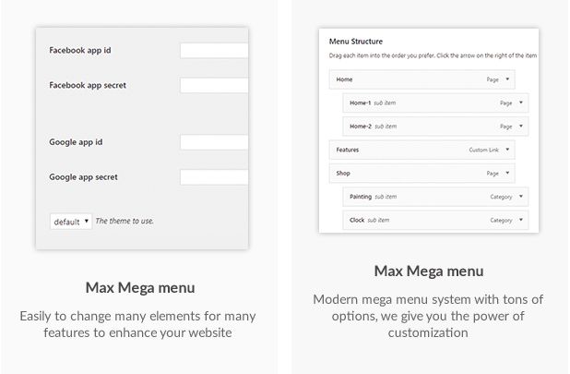Focus the Google app secret field
570x374 pixels.
coord(214,177)
